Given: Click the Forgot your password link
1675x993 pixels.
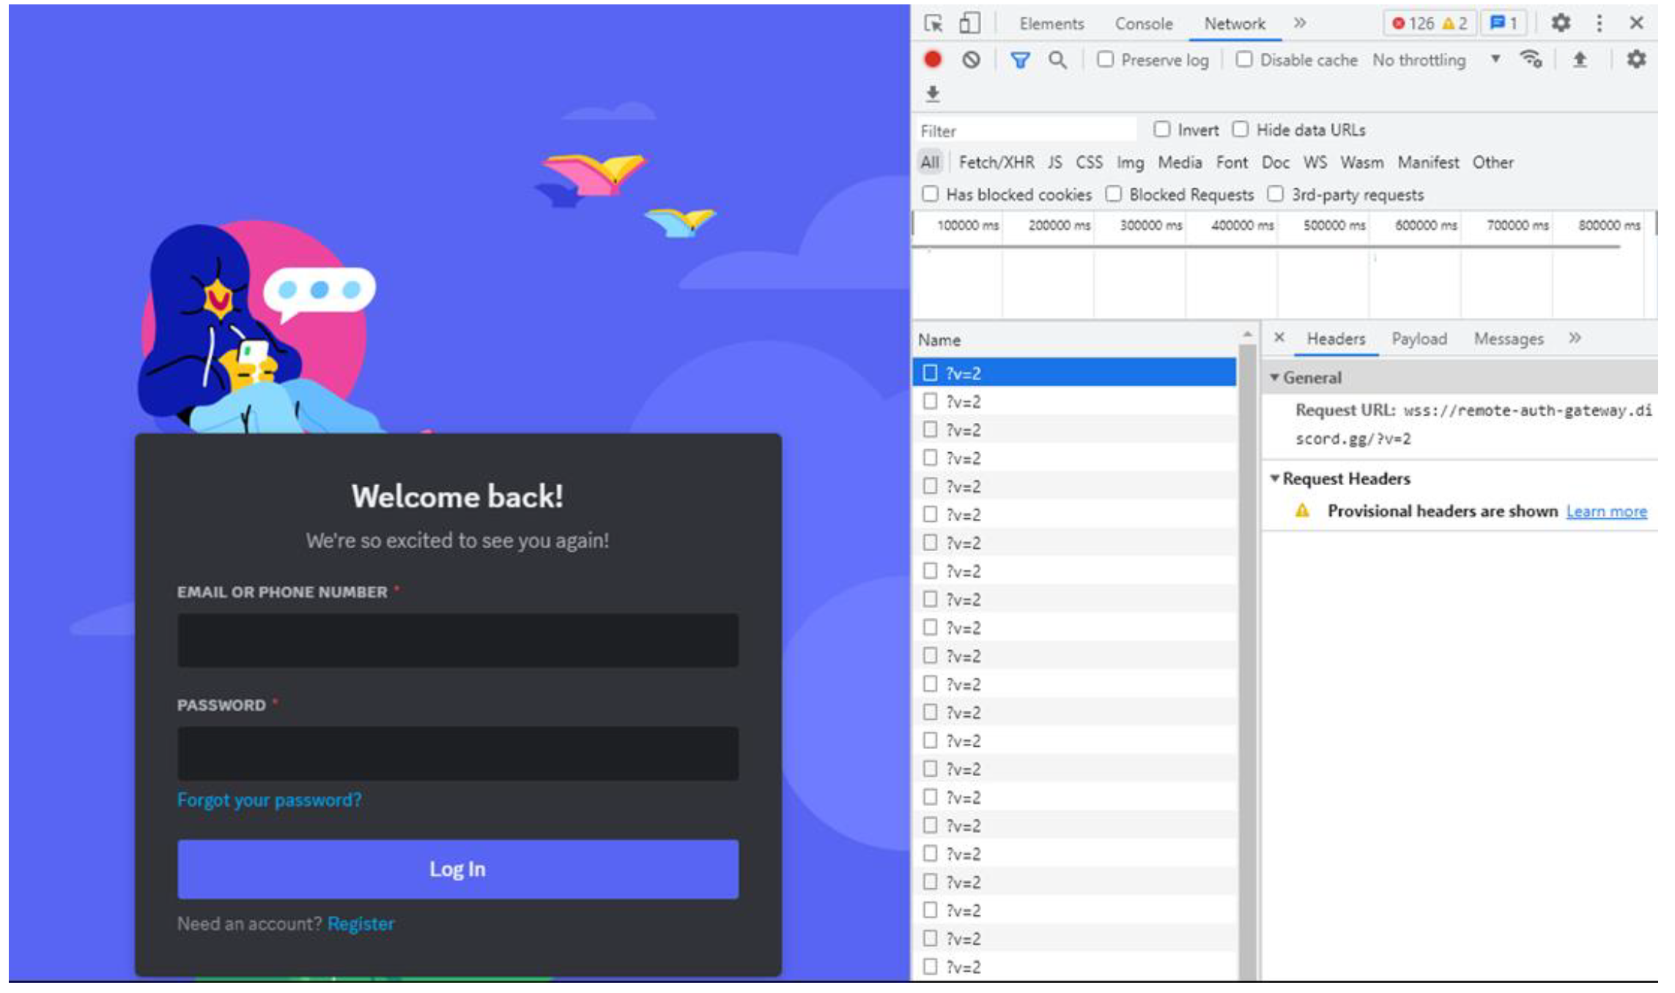Looking at the screenshot, I should point(269,800).
